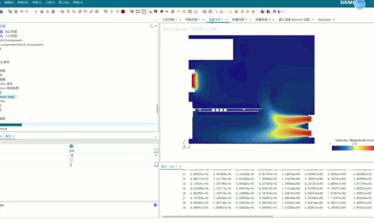This screenshot has width=374, height=223.
Task: Click the pause toolbar button
Action: point(48,12)
